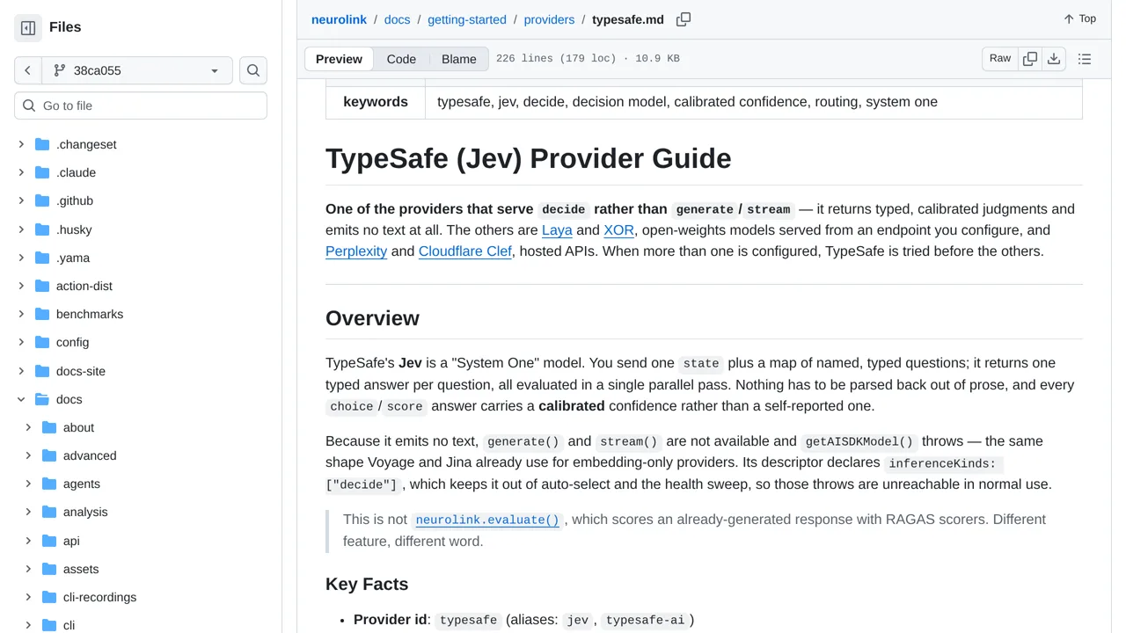Open the Cloudflare Clef link

pyautogui.click(x=465, y=251)
